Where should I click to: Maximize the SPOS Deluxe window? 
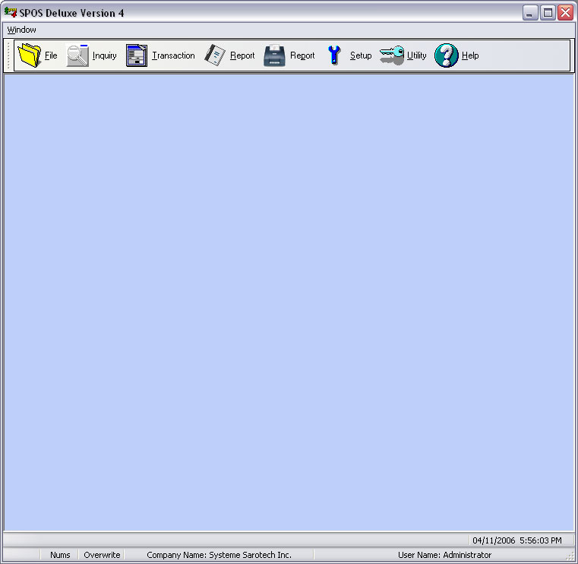[x=548, y=13]
